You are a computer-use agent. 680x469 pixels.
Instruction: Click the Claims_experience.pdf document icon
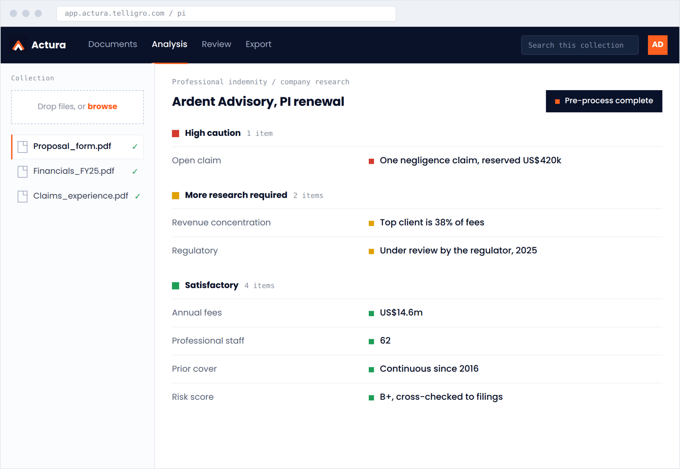23,196
